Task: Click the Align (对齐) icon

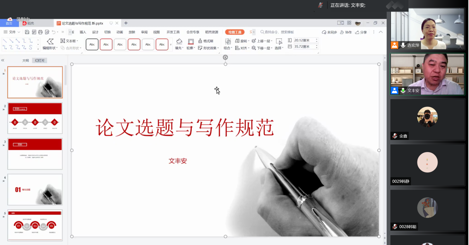Action: (237, 48)
